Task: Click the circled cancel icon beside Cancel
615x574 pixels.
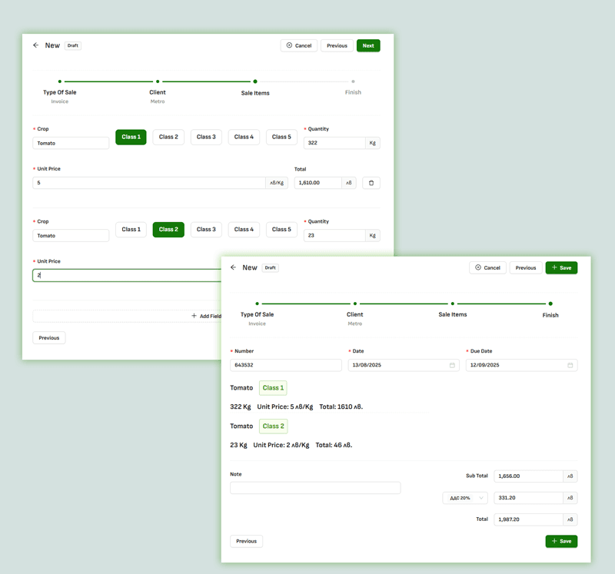Action: 289,45
